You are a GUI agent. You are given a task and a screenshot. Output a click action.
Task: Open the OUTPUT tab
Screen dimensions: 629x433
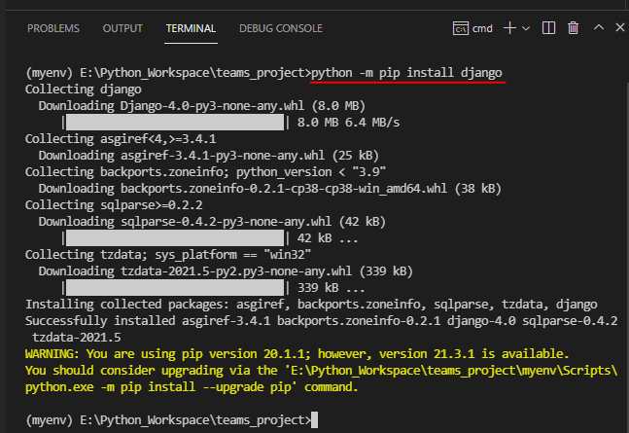pyautogui.click(x=122, y=28)
